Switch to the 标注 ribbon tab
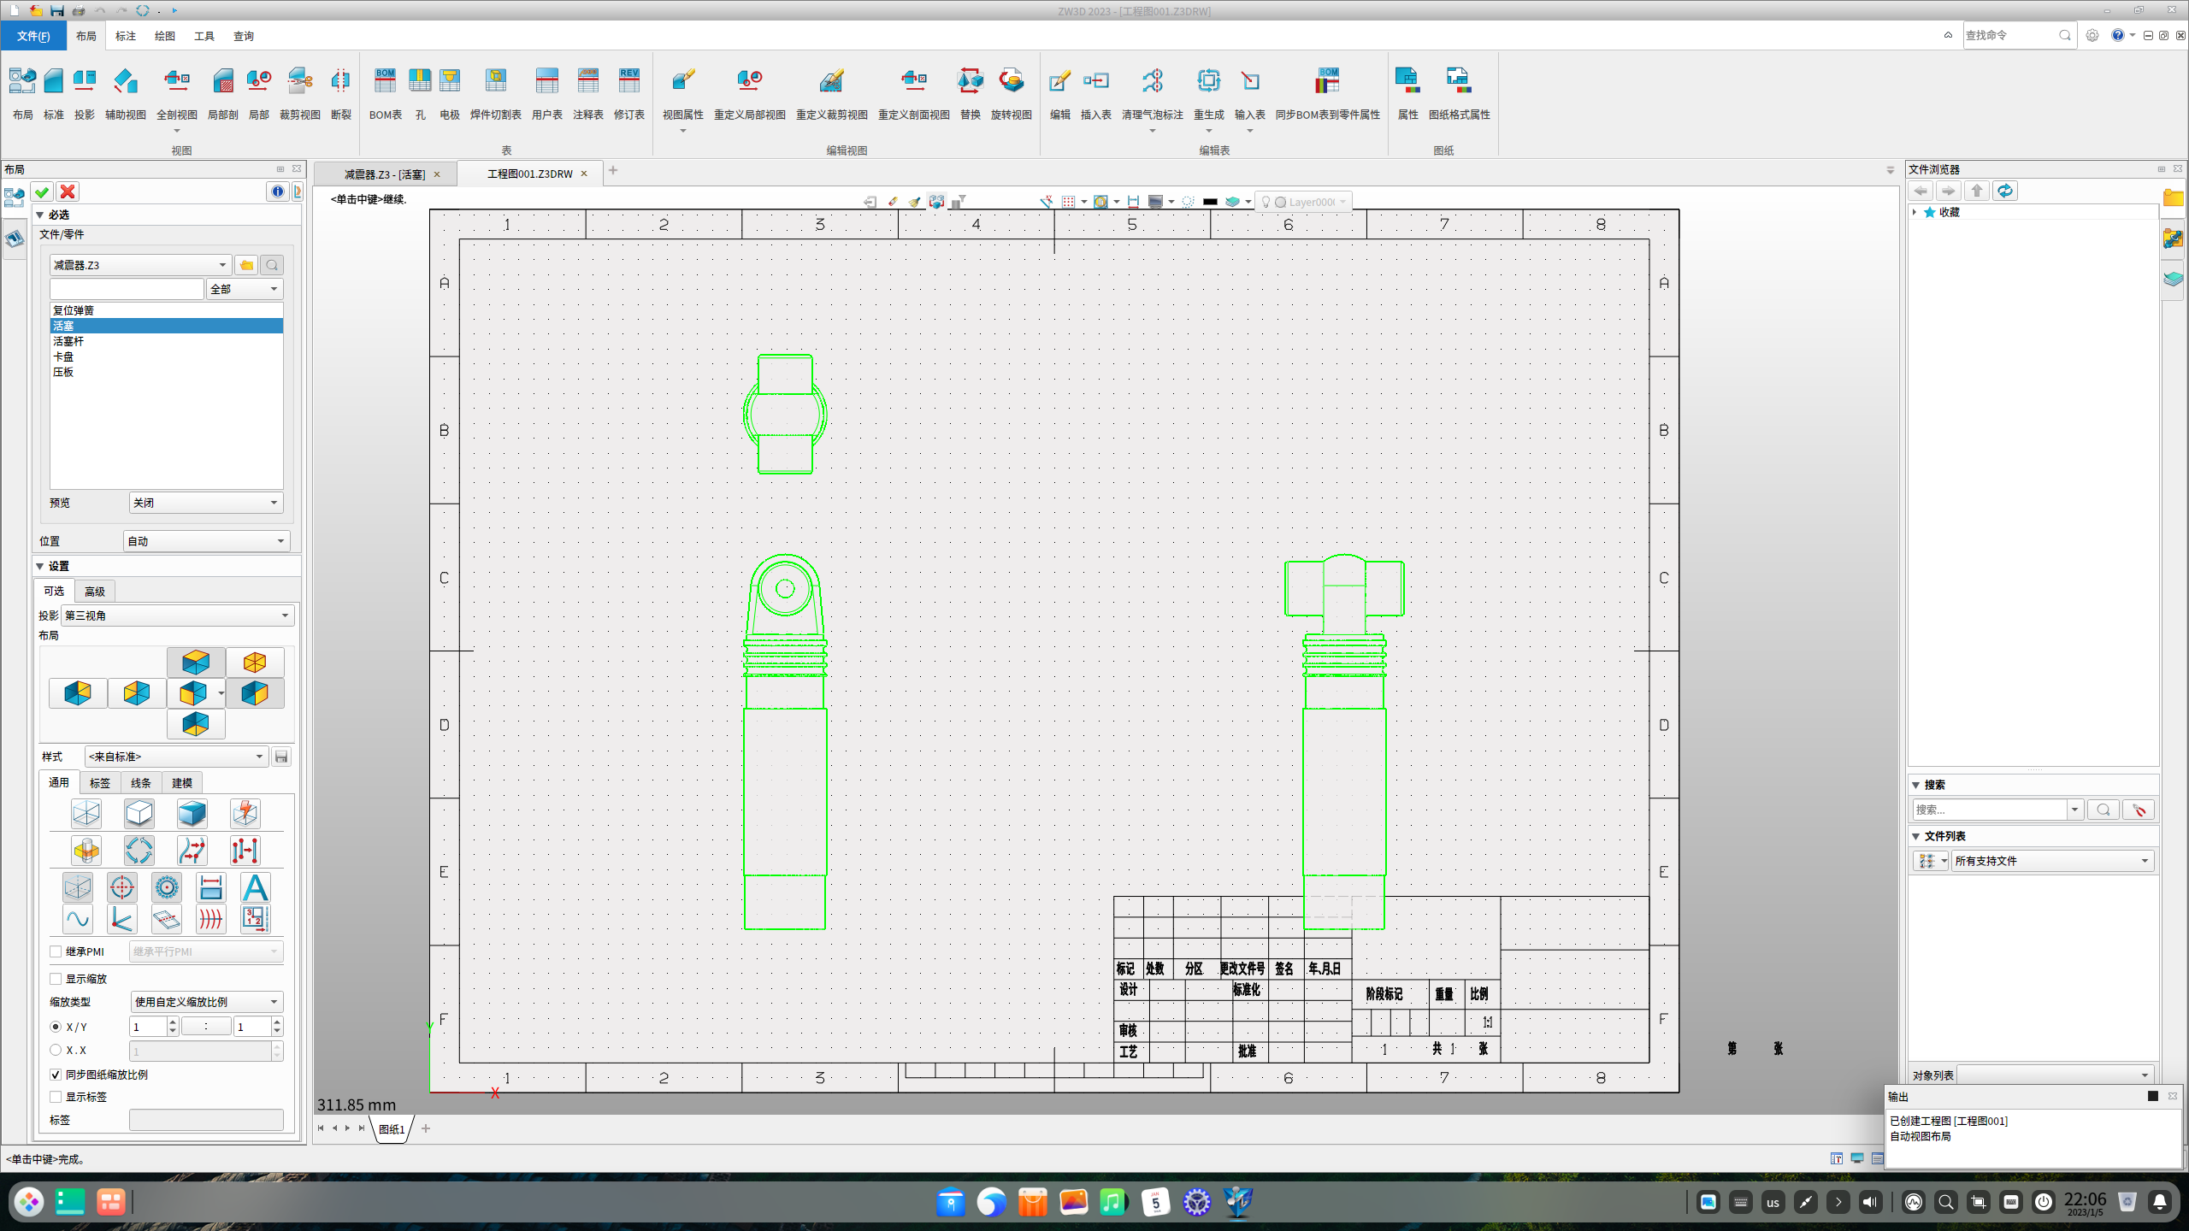Screen dimensions: 2189x1231 (126, 36)
